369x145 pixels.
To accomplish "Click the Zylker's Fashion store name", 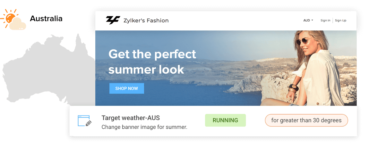I will (146, 21).
